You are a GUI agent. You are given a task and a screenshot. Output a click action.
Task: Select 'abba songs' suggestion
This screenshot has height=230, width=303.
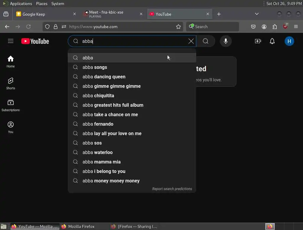132,67
